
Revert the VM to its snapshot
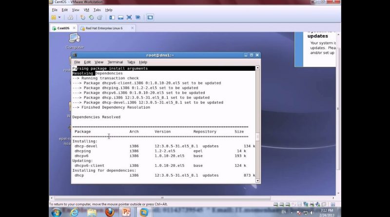91,18
